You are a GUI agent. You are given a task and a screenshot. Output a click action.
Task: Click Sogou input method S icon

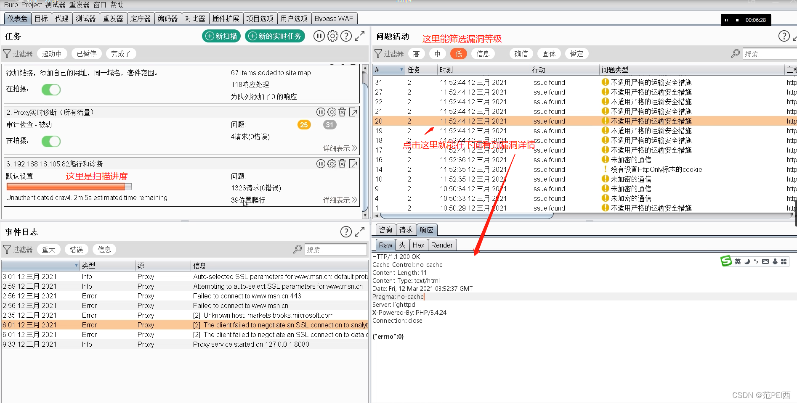[726, 261]
